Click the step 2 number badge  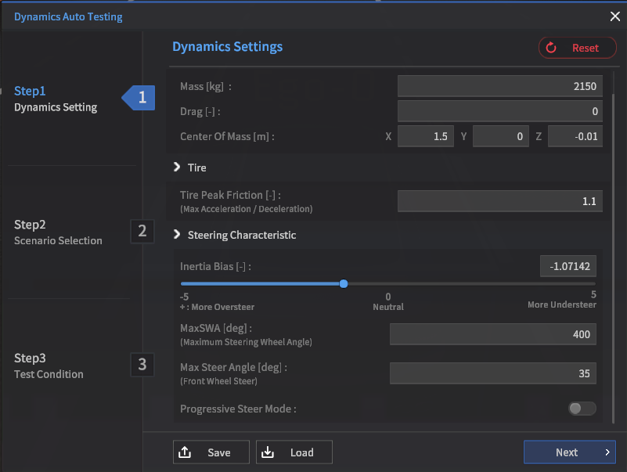[142, 231]
